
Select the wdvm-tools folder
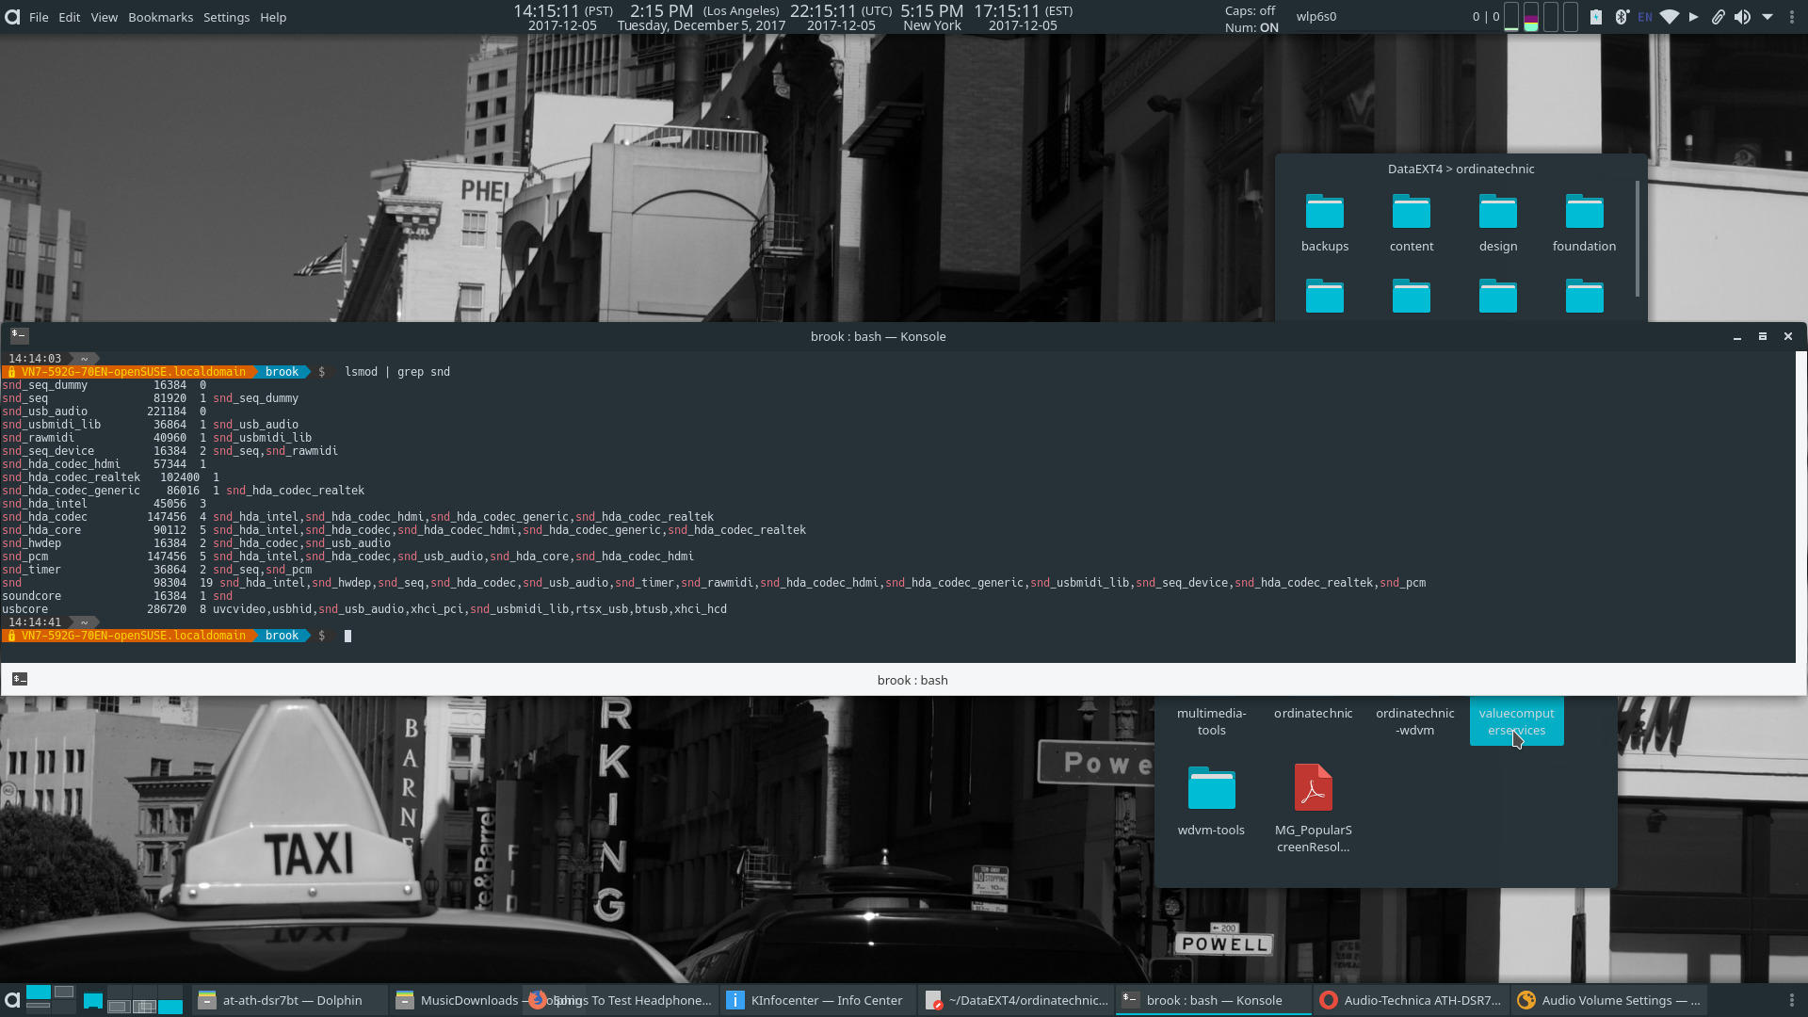[x=1211, y=800]
